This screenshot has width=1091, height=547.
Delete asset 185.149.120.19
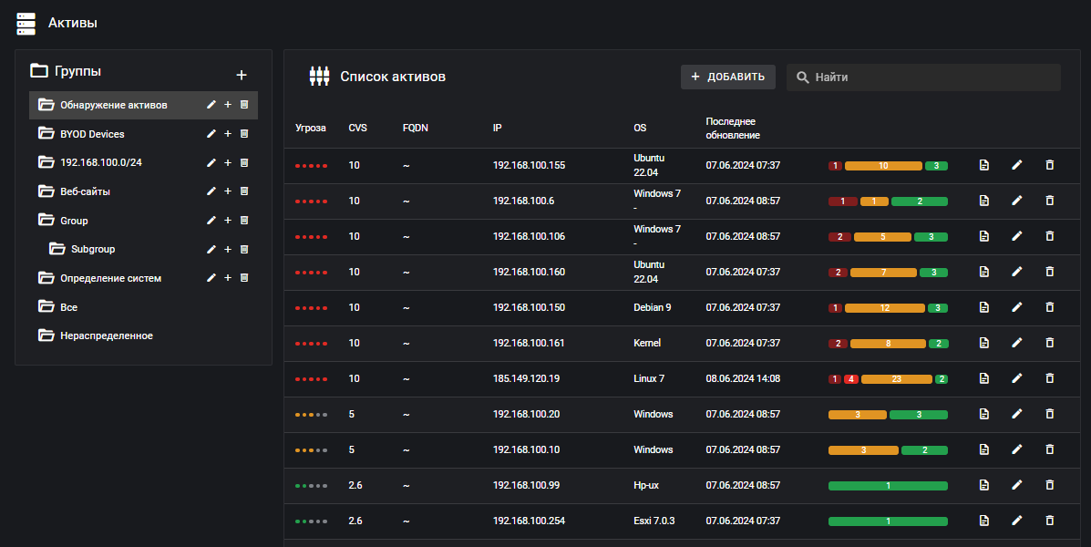pos(1049,378)
